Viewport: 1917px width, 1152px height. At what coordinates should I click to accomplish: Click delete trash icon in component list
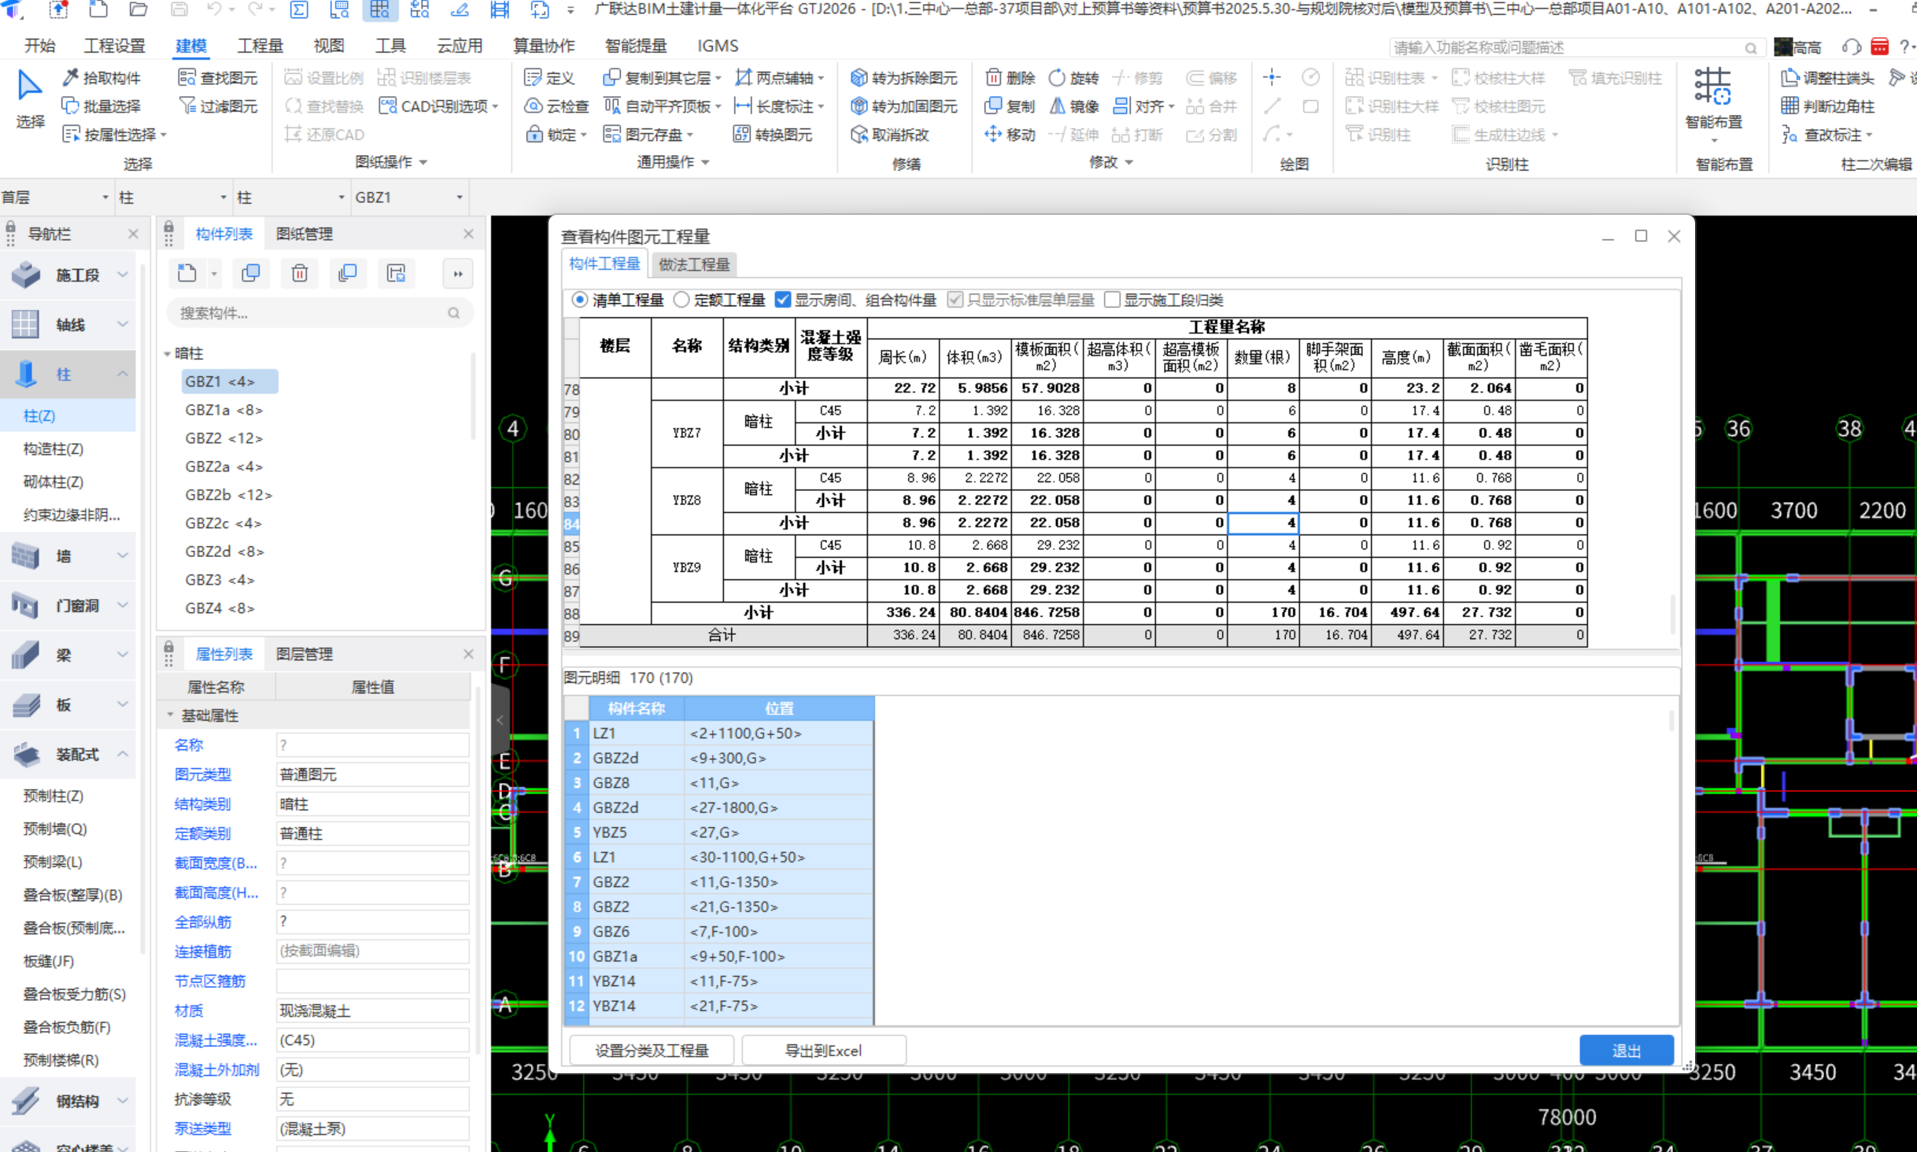click(299, 274)
